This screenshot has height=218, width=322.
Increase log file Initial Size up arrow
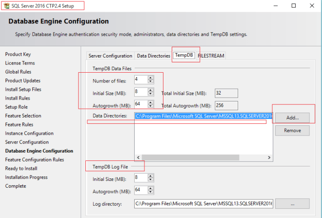click(x=151, y=176)
